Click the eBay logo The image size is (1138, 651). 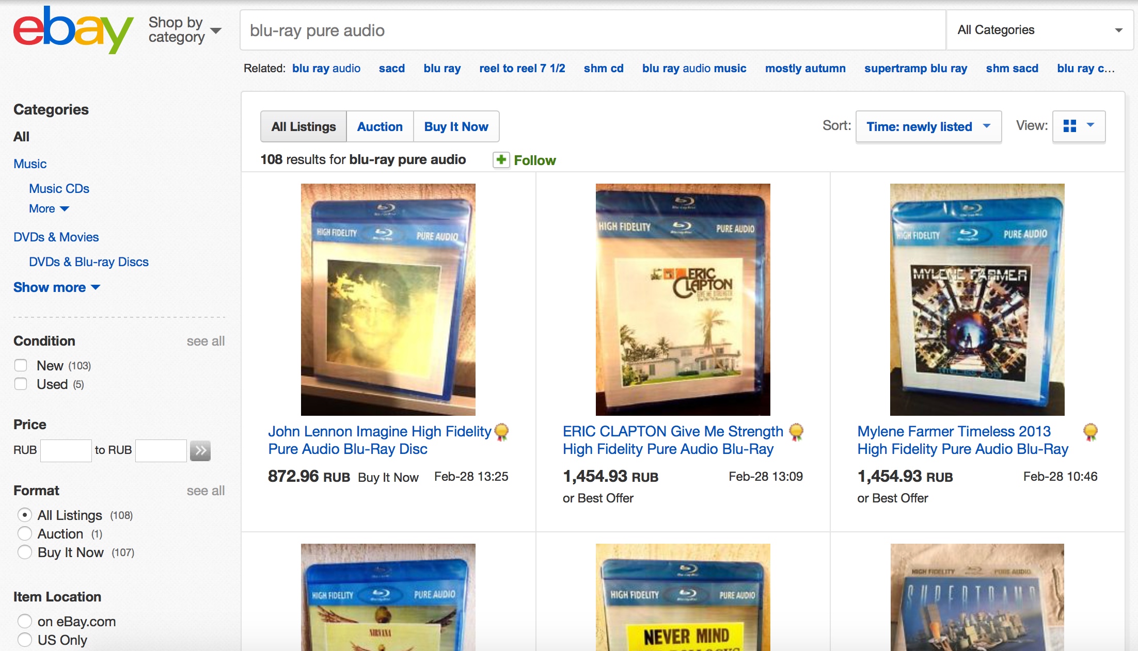[73, 30]
